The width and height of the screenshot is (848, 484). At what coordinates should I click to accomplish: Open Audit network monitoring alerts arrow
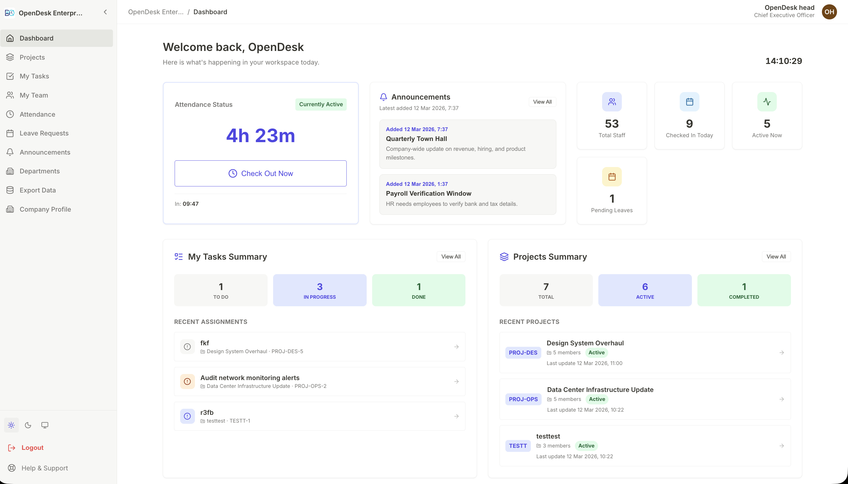tap(457, 382)
